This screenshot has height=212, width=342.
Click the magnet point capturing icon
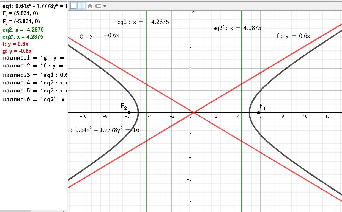pos(98,6)
